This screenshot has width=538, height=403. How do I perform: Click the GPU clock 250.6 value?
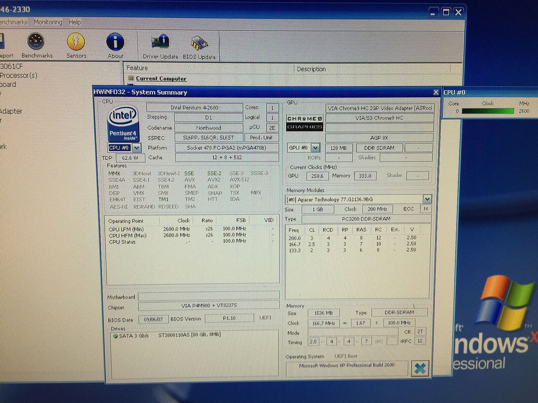pos(317,176)
